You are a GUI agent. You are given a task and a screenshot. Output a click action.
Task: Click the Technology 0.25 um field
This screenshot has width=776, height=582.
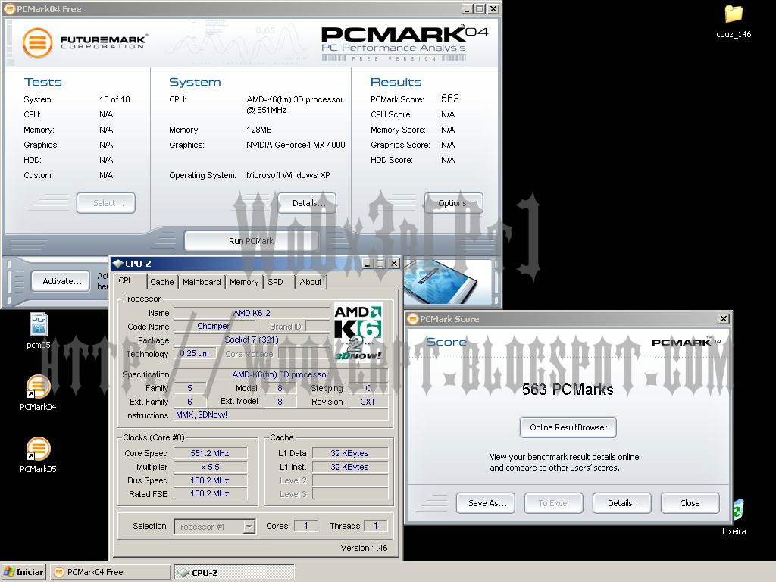click(195, 353)
